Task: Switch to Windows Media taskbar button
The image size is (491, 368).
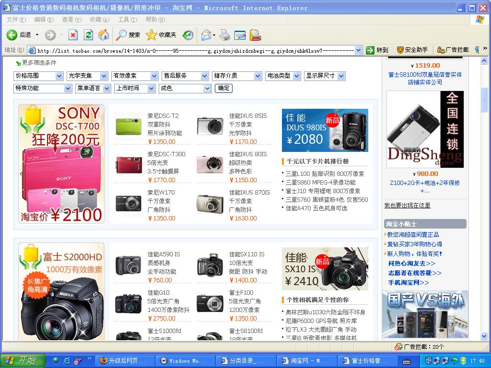Action: (x=185, y=361)
